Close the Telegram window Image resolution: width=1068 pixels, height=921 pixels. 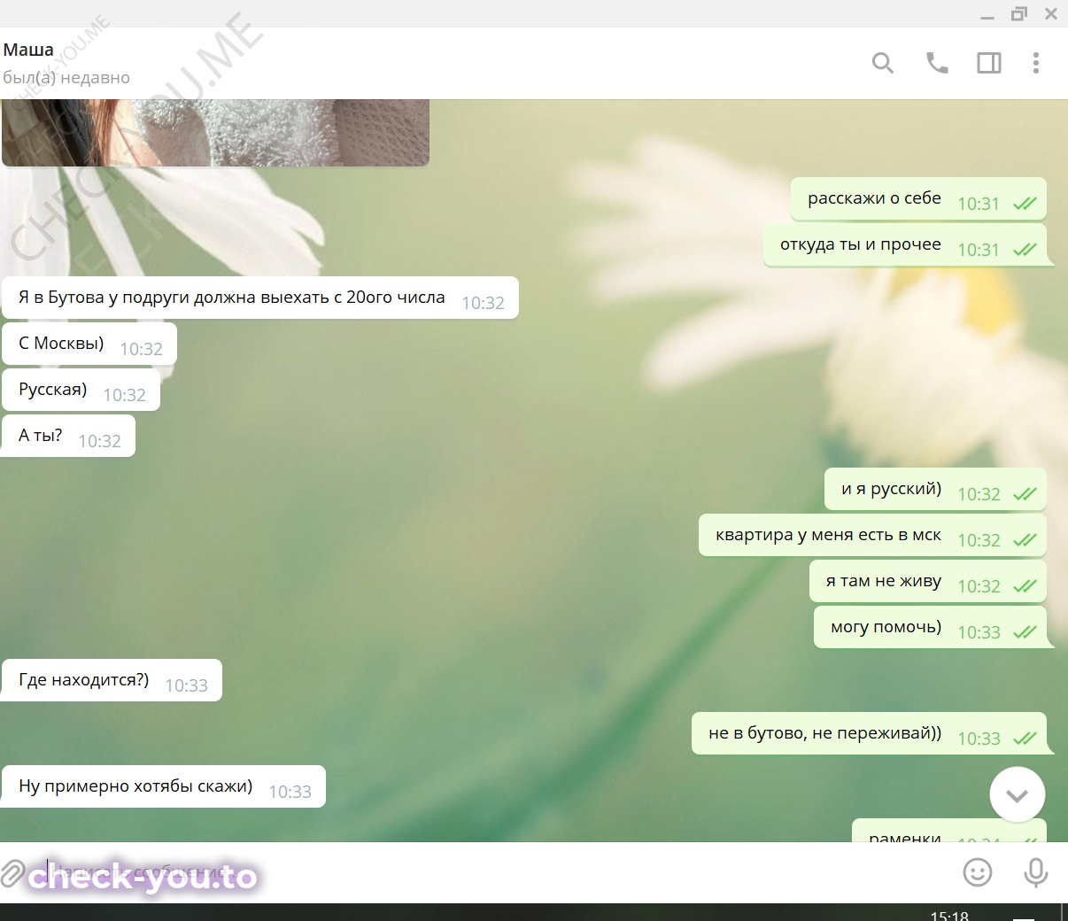click(1051, 14)
